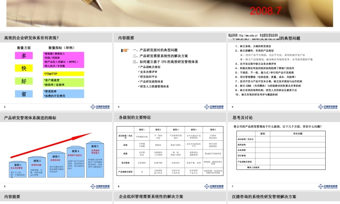Click 一、产品研发面对的典型问题 on slide 3
340x204 pixels.
click(155, 50)
